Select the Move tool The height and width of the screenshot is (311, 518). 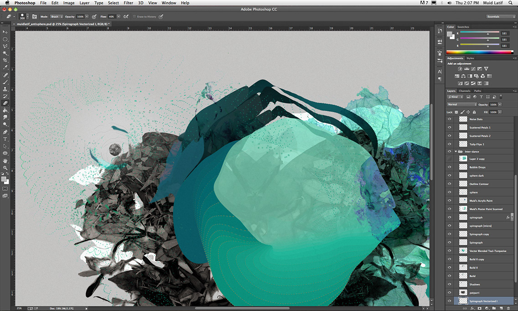click(5, 32)
